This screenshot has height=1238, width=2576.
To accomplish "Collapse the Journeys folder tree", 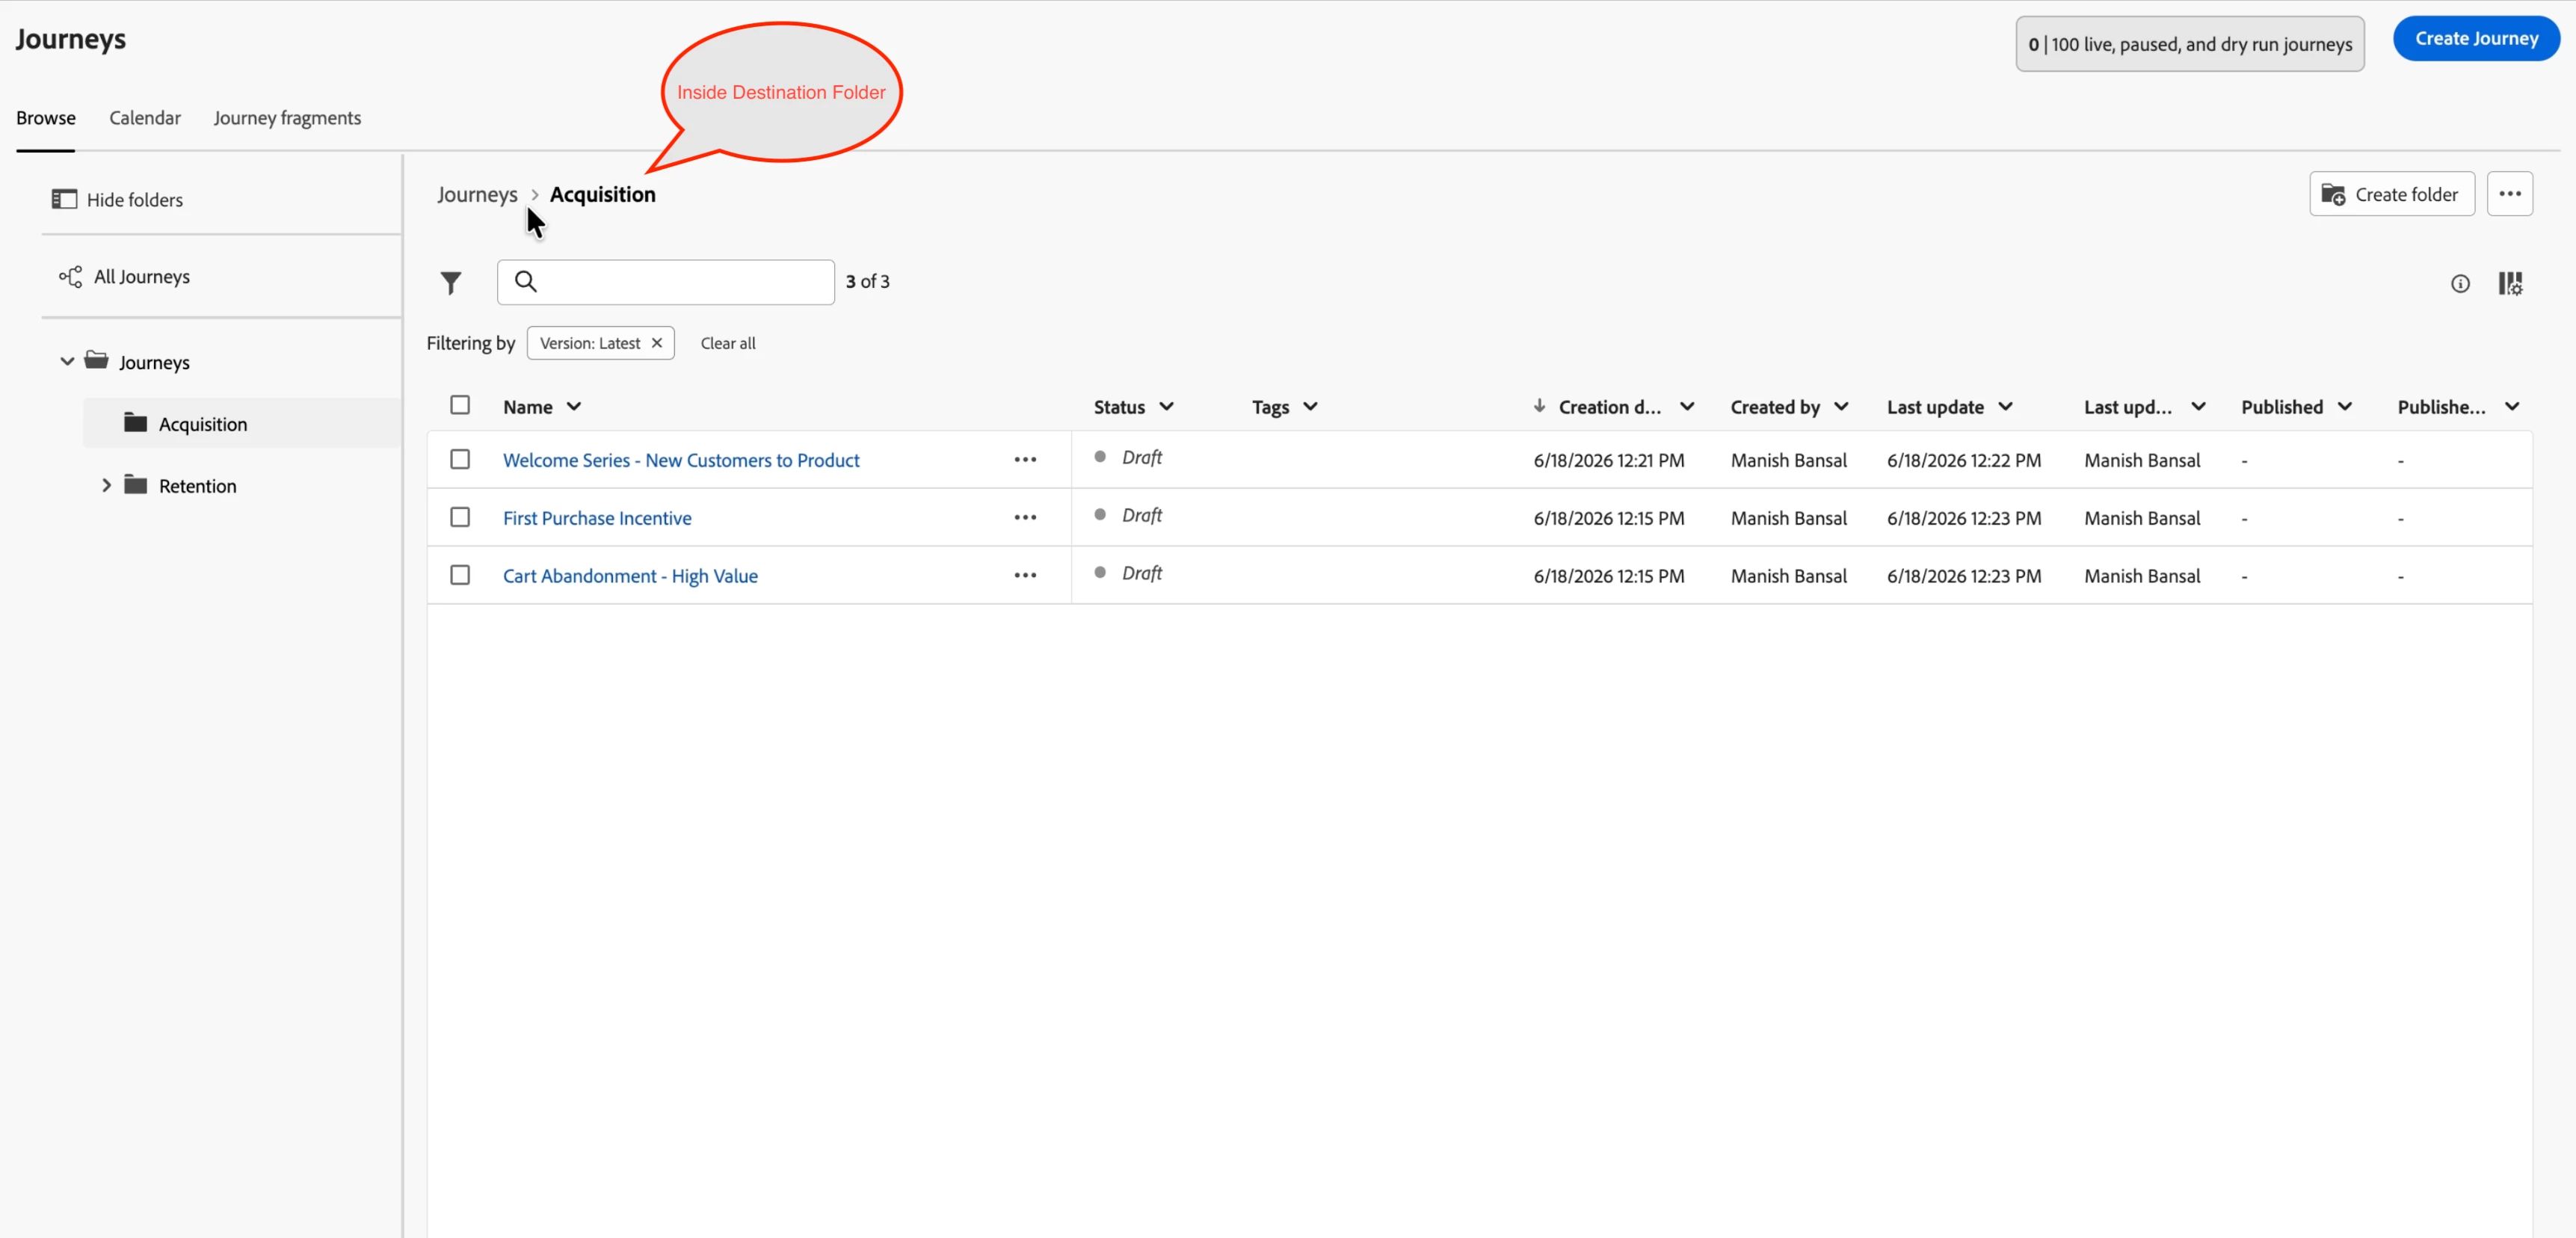I will [67, 361].
